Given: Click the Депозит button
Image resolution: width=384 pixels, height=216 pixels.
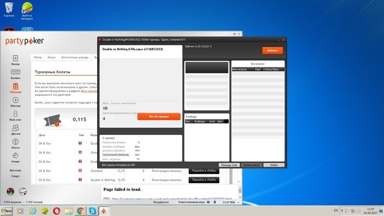Looking at the screenshot, I should click(272, 50).
